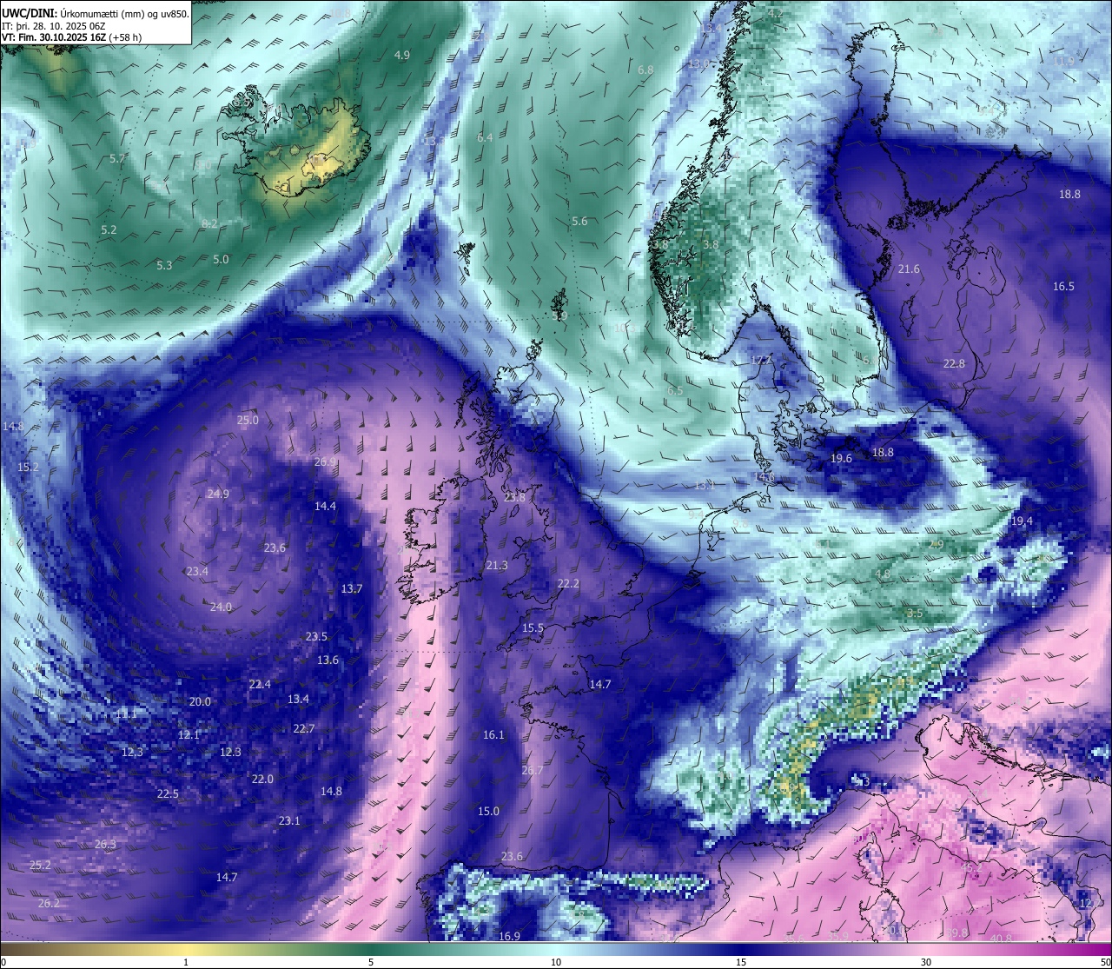Click the map value 26.2
This screenshot has width=1112, height=969.
click(x=50, y=903)
